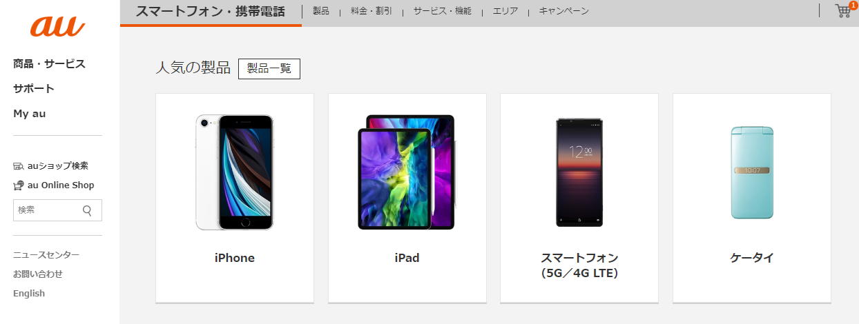Switch language to English
The height and width of the screenshot is (324, 859).
(29, 293)
